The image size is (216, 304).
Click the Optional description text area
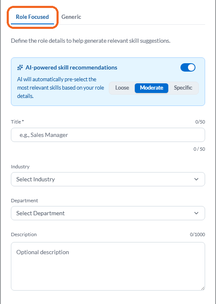pos(108,266)
